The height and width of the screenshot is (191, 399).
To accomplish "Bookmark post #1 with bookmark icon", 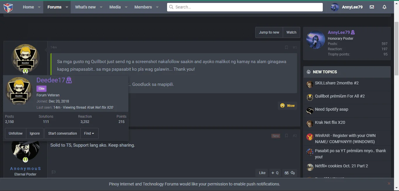I will (287, 47).
